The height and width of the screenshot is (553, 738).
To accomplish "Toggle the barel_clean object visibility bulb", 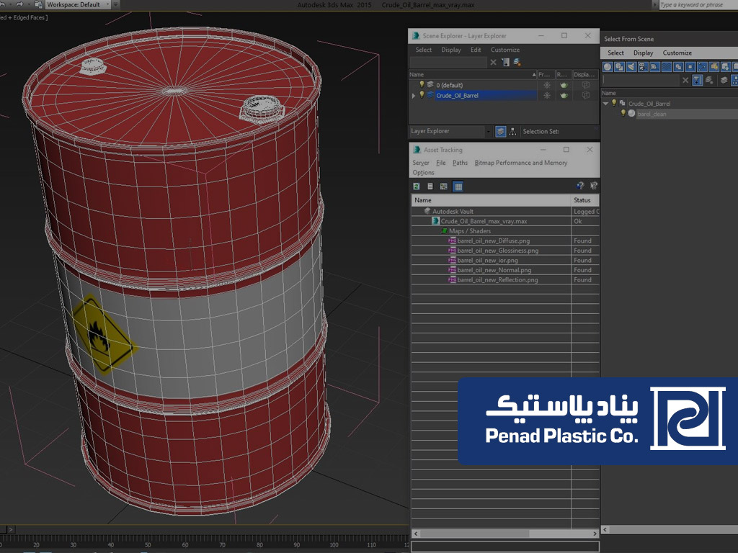I will pos(623,114).
